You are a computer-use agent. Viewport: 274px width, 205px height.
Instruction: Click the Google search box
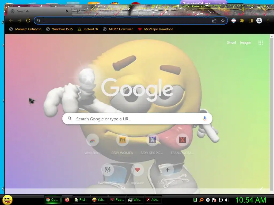pyautogui.click(x=137, y=119)
